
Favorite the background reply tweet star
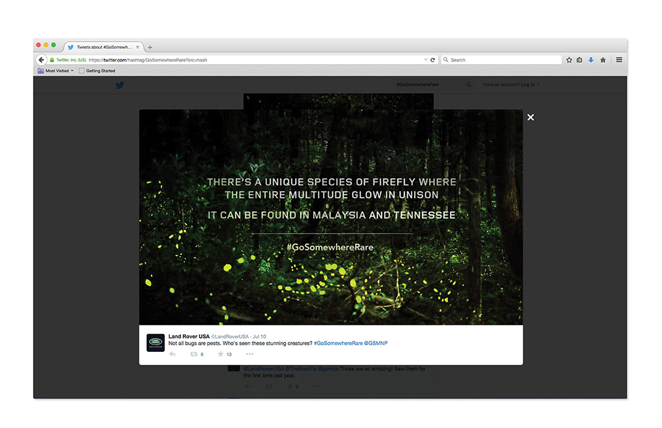point(291,387)
